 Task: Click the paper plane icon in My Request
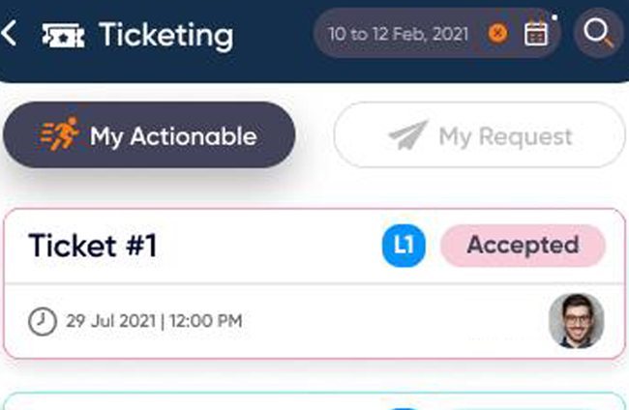click(408, 135)
